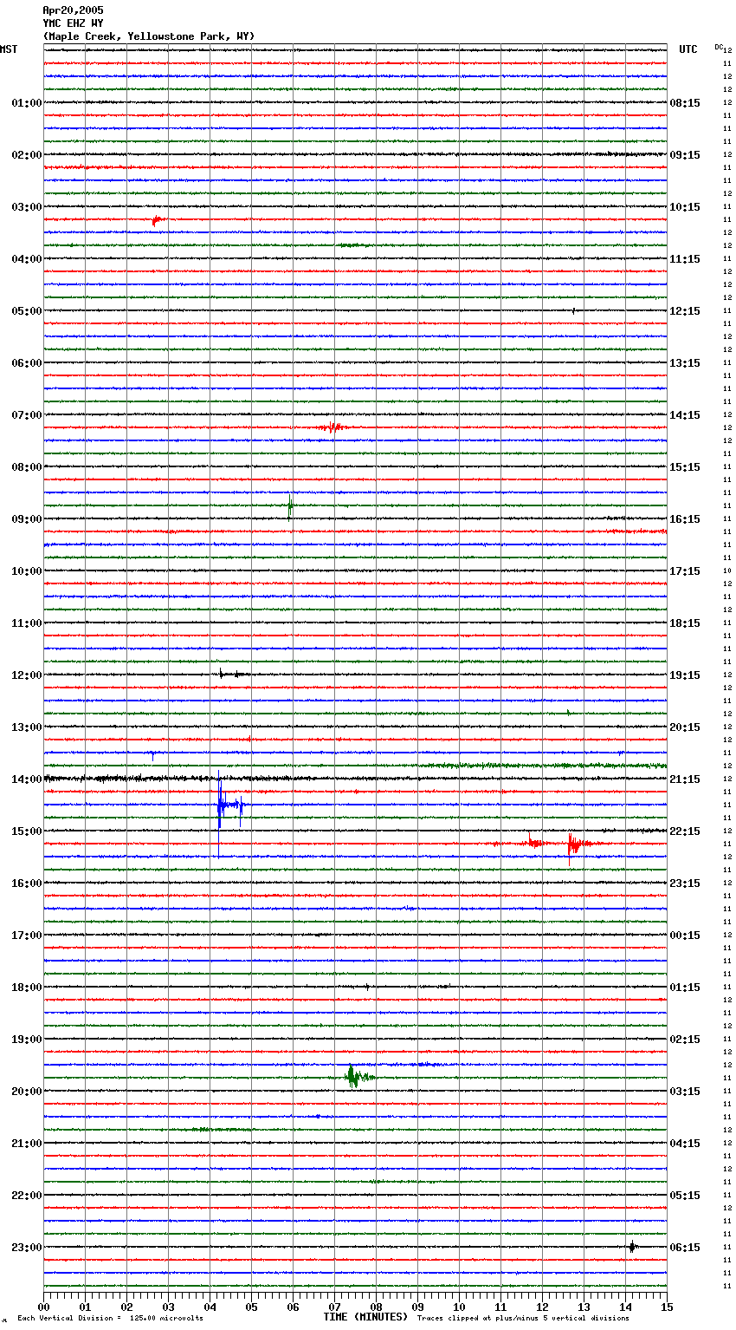Select the 02:00 MST time label
Image resolution: width=736 pixels, height=1330 pixels.
click(x=27, y=155)
